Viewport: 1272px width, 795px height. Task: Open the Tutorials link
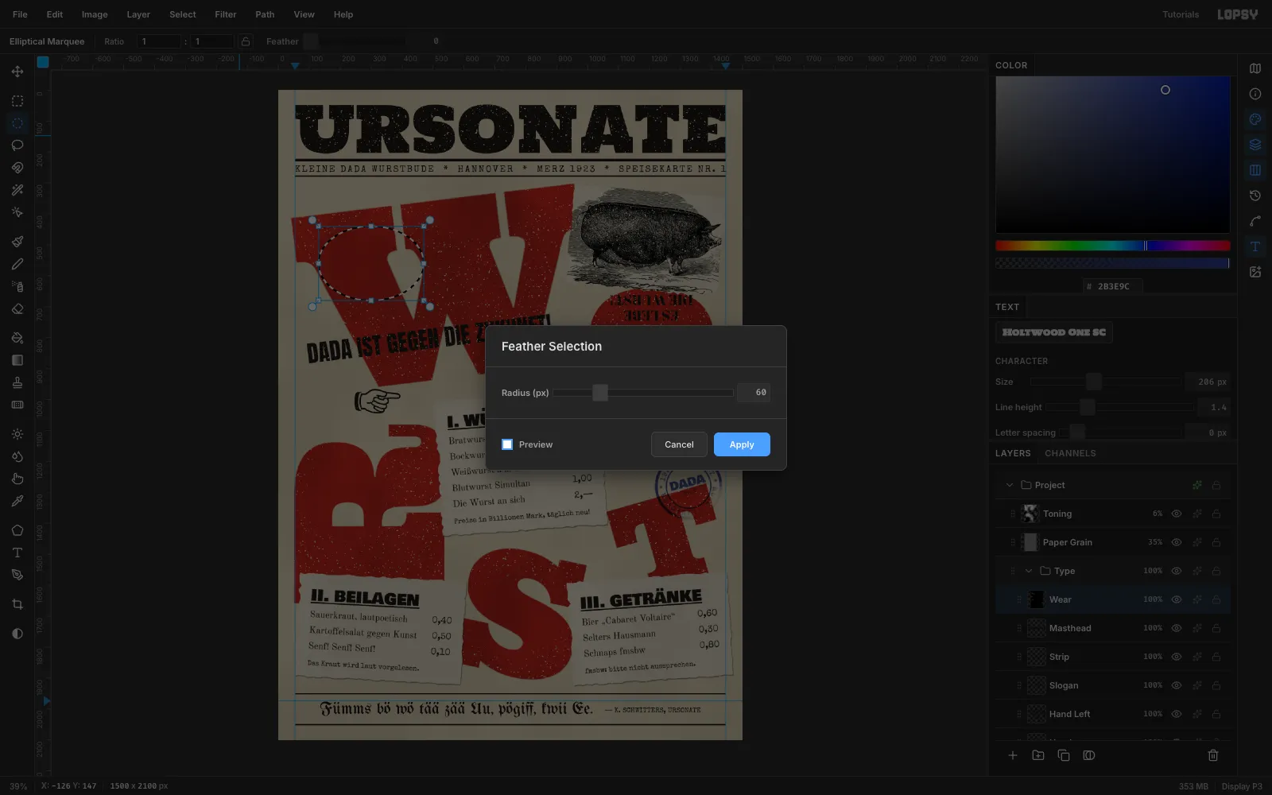pyautogui.click(x=1181, y=14)
